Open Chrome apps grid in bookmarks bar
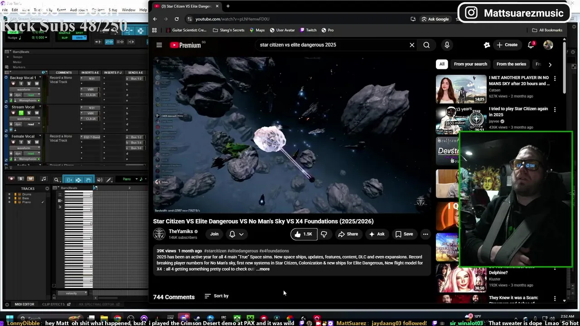 pos(155,30)
